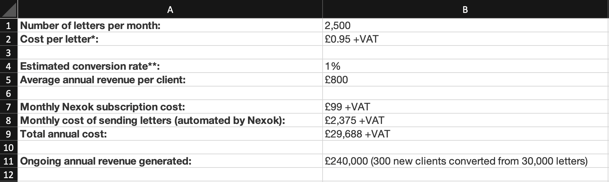This screenshot has width=609, height=182.
Task: Click the select-all corner triangle
Action: click(9, 9)
